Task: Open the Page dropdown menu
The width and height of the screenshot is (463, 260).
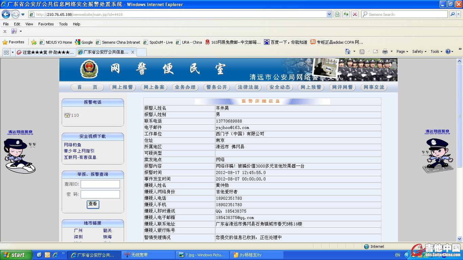Action: [x=402, y=51]
